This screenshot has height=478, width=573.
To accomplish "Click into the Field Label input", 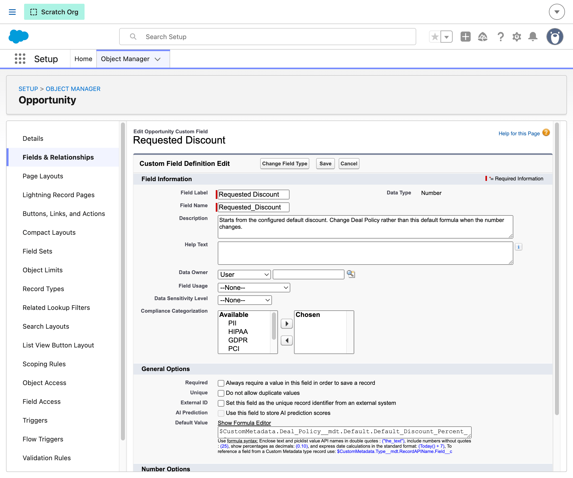I will coord(253,194).
